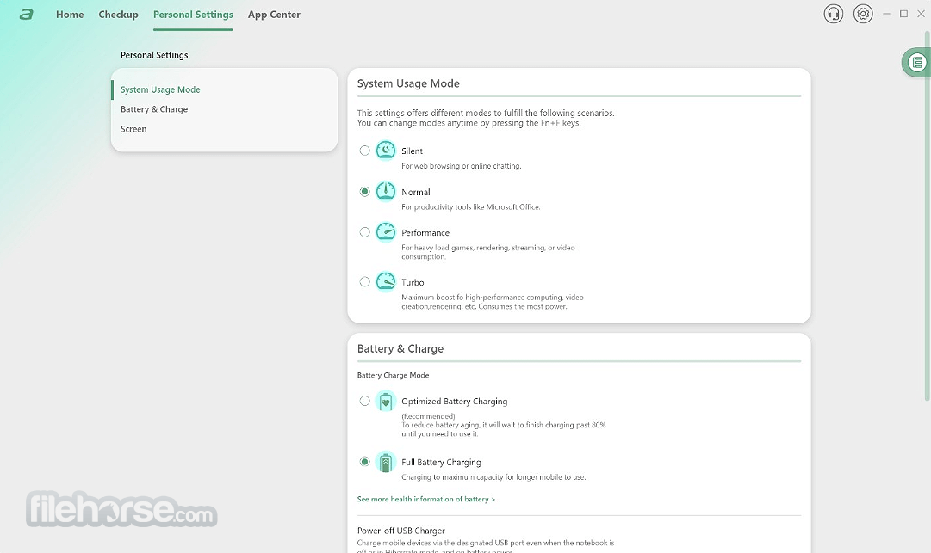Select the Silent radio button
Image resolution: width=931 pixels, height=553 pixels.
tap(364, 151)
